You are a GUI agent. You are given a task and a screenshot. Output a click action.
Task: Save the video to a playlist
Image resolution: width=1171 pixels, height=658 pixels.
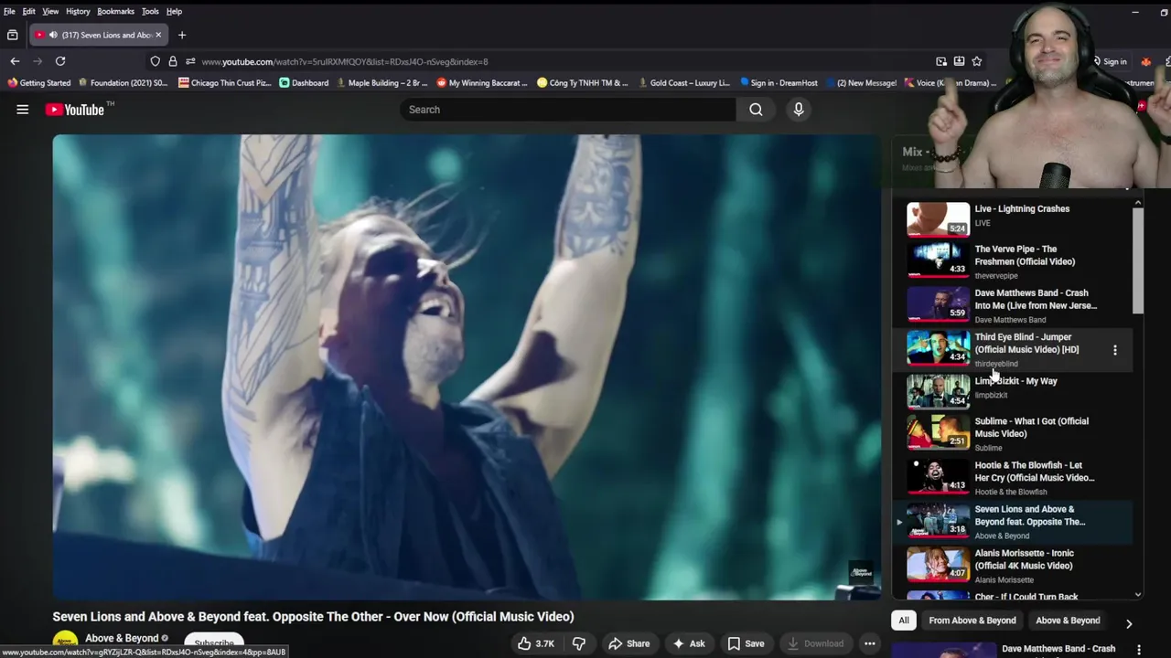coord(746,643)
